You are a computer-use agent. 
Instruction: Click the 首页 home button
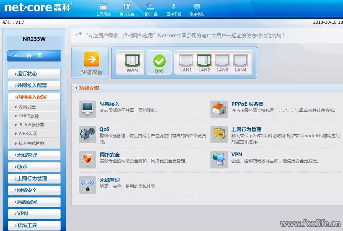(34, 56)
